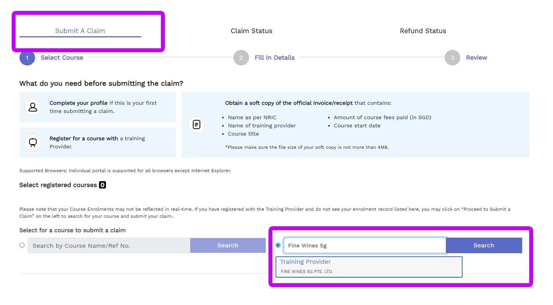The width and height of the screenshot is (553, 305).
Task: Go to the Refund Status tab
Action: tap(423, 31)
